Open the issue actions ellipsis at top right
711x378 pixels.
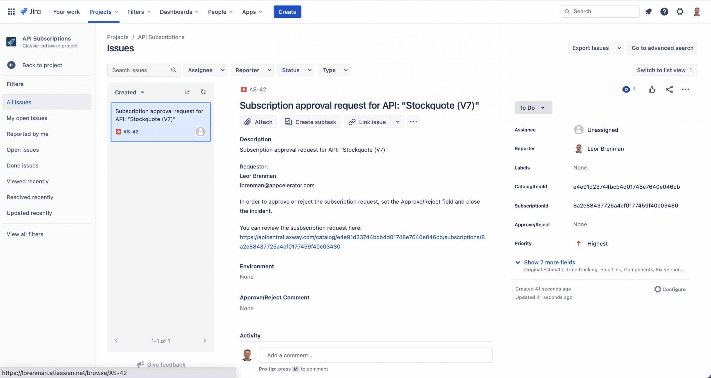tap(685, 89)
